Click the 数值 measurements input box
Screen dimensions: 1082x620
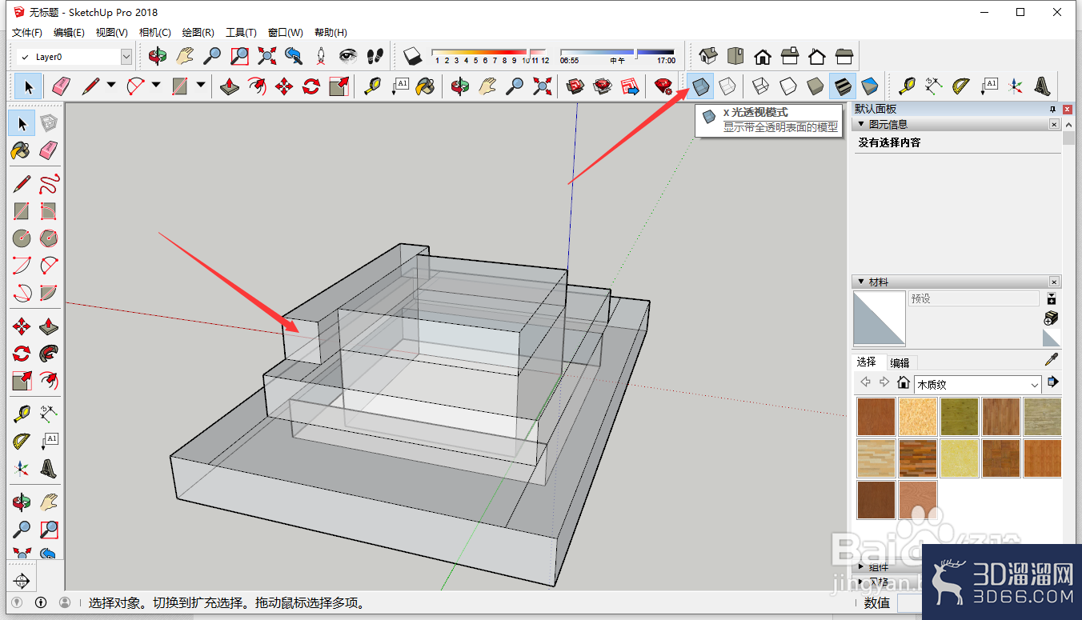click(x=910, y=603)
